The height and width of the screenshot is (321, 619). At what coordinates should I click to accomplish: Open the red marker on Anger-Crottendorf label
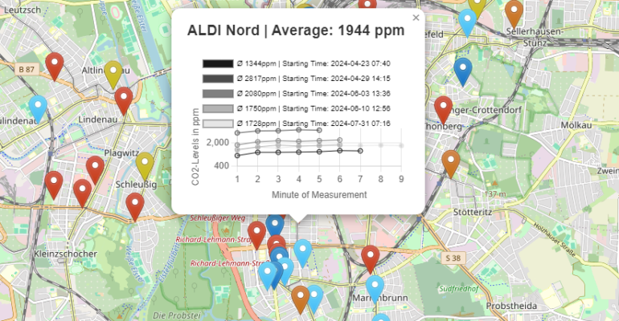[x=443, y=111]
